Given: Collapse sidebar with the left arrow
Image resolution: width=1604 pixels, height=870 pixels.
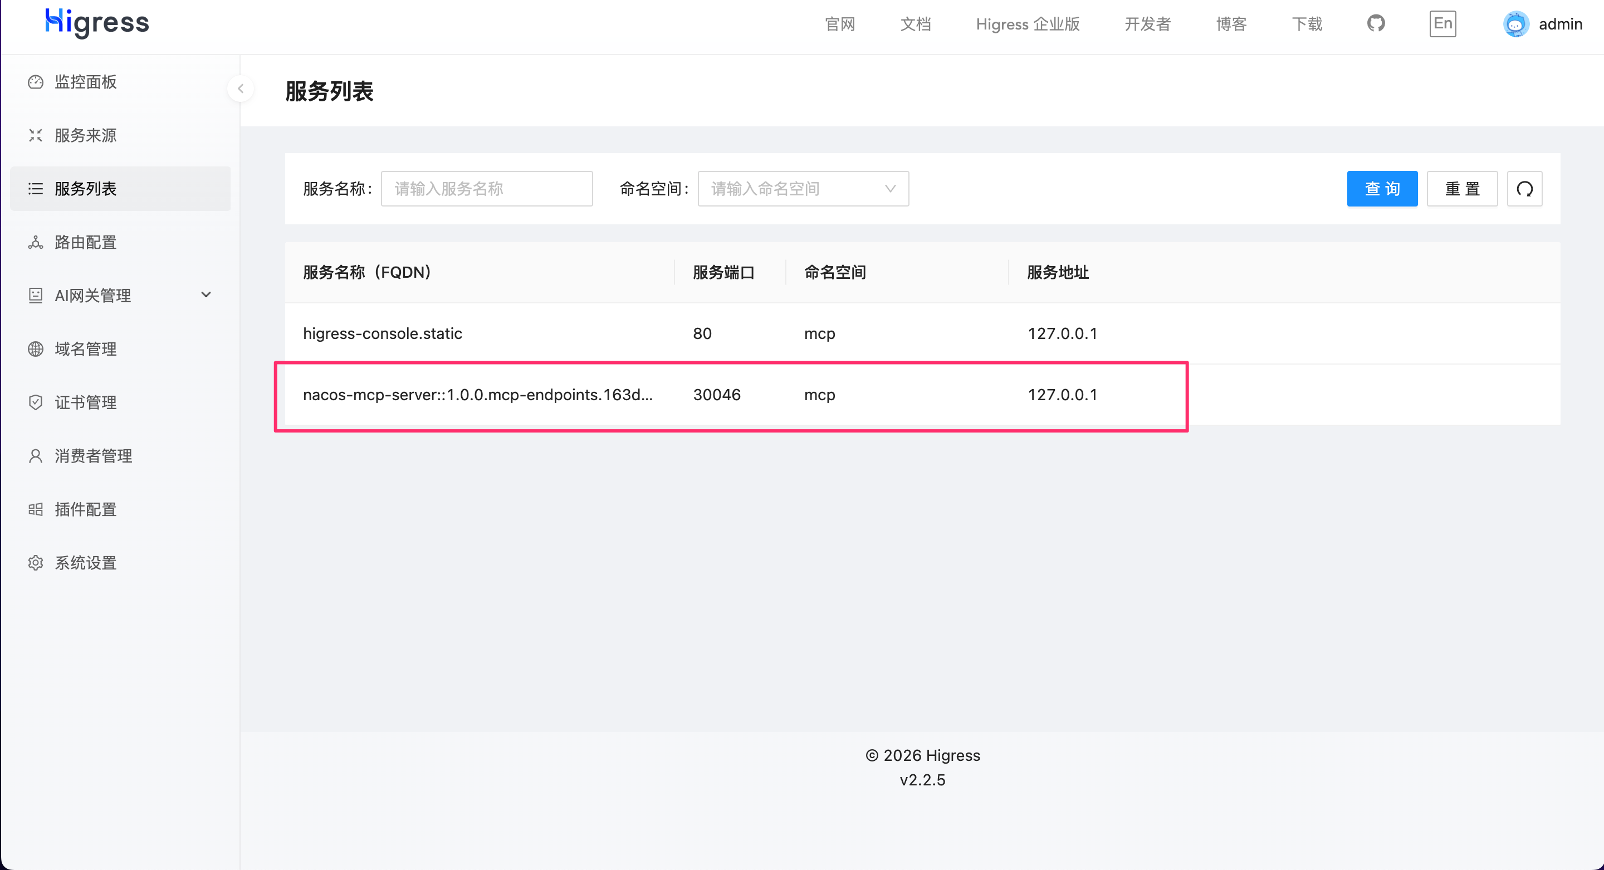Looking at the screenshot, I should click(x=241, y=89).
